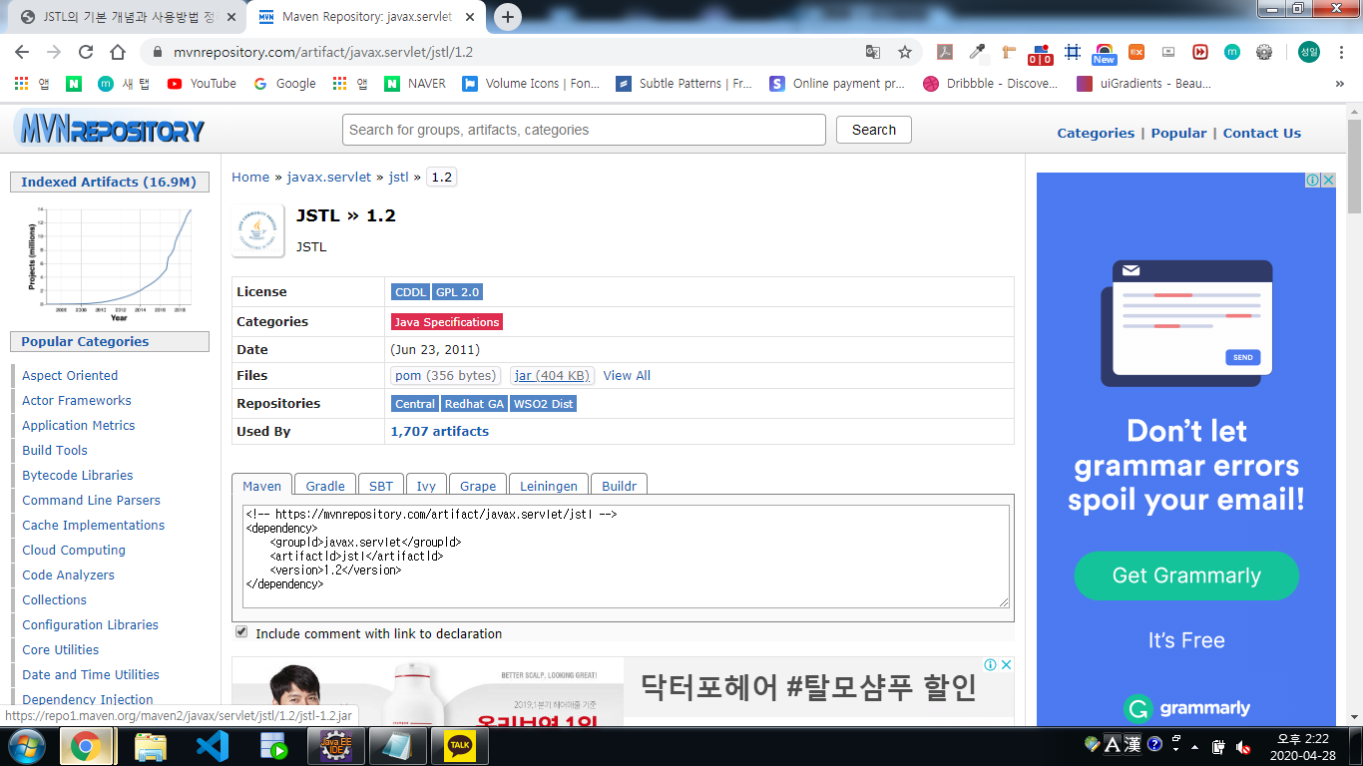Close the Maven Repository tab
The width and height of the screenshot is (1363, 766).
click(x=472, y=17)
